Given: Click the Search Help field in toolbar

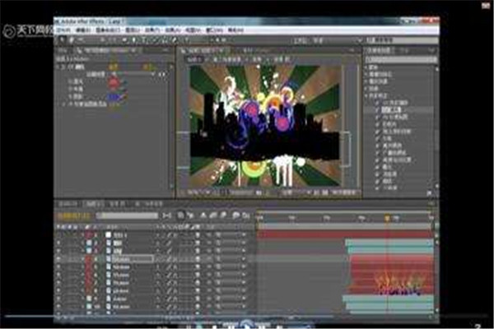Looking at the screenshot, I should tap(402, 40).
